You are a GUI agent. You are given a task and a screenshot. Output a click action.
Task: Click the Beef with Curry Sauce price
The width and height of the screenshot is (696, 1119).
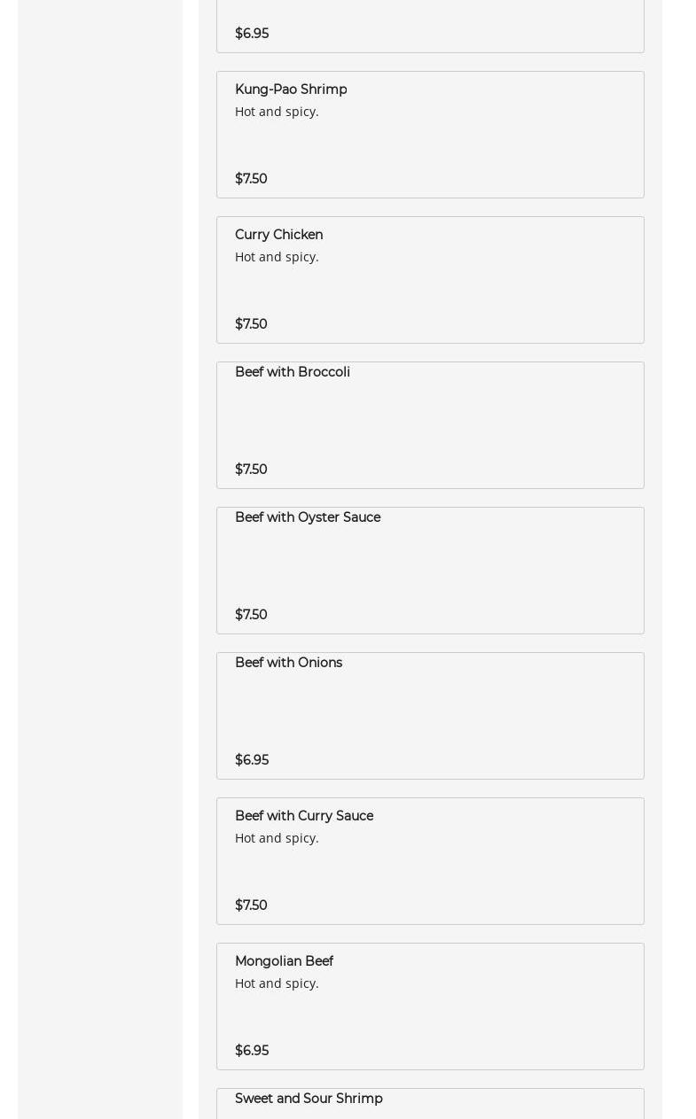coord(251,905)
